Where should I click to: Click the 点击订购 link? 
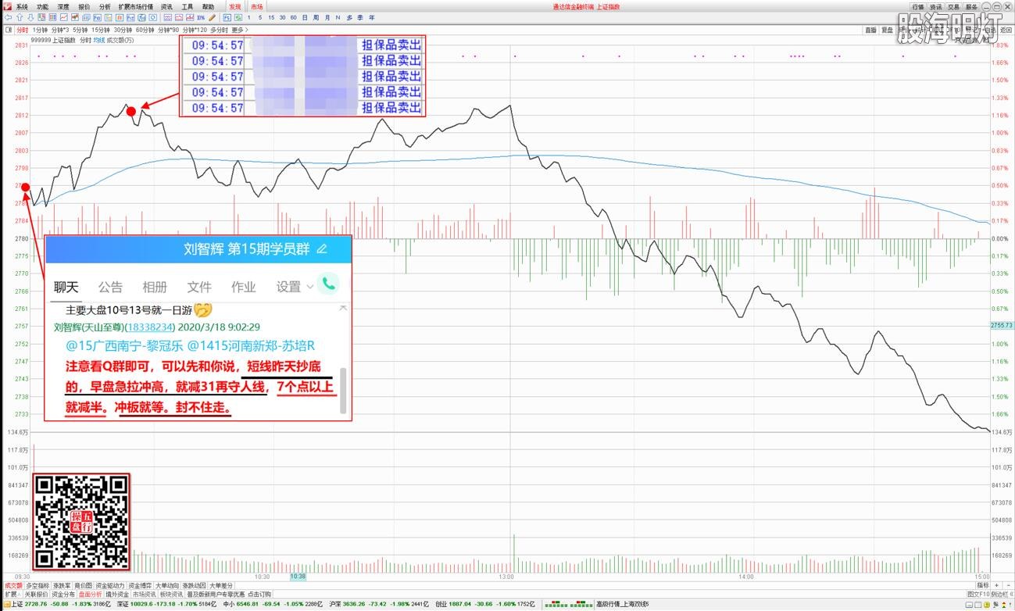(x=259, y=595)
